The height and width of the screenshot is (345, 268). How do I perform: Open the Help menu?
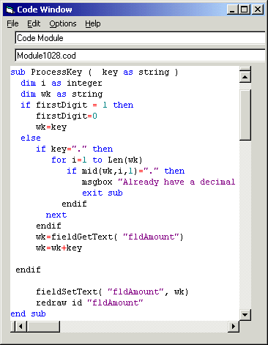point(93,23)
